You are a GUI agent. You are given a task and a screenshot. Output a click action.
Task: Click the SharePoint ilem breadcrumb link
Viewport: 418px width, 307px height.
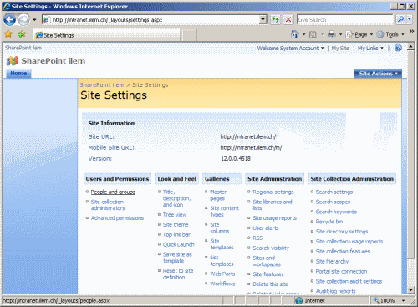click(x=102, y=85)
